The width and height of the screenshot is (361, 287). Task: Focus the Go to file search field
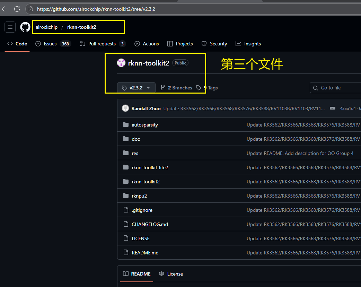coord(336,88)
